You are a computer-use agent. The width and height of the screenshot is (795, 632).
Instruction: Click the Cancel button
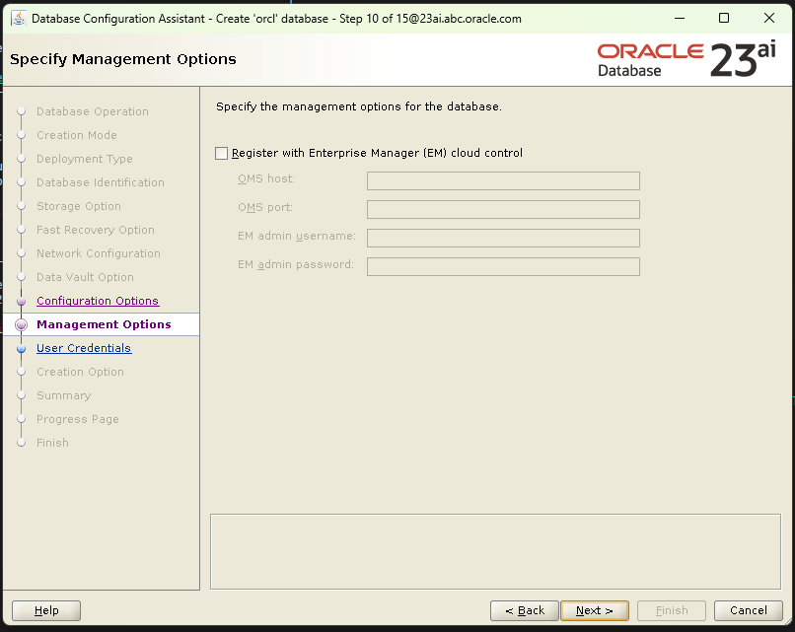pyautogui.click(x=748, y=610)
